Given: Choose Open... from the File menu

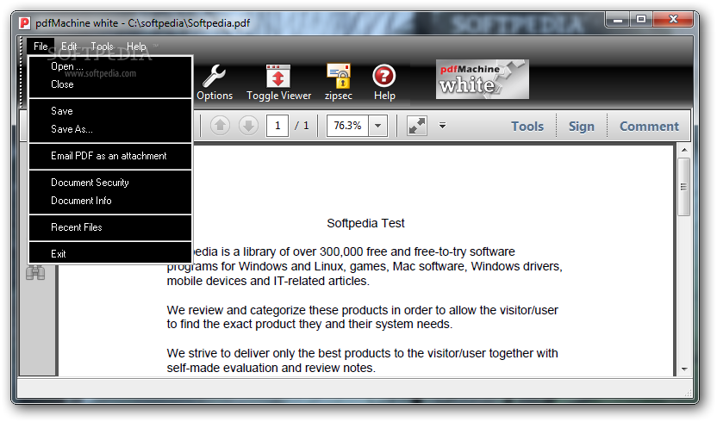Looking at the screenshot, I should click(x=110, y=66).
